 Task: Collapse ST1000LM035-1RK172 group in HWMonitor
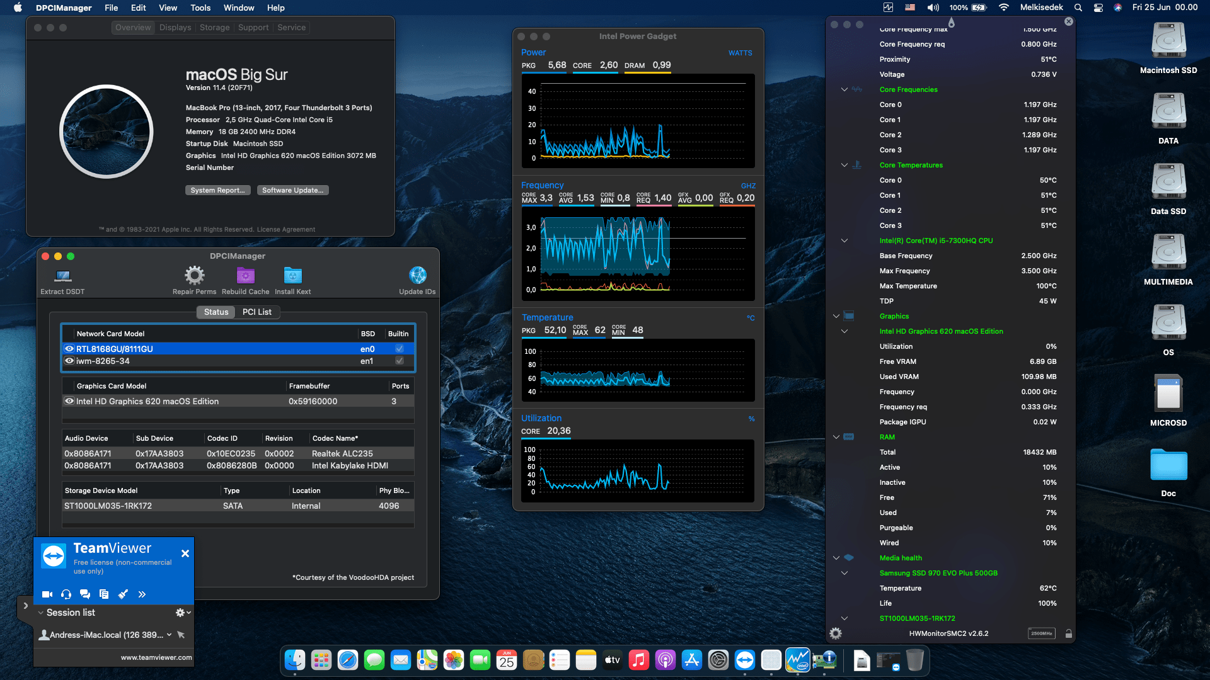pyautogui.click(x=844, y=618)
